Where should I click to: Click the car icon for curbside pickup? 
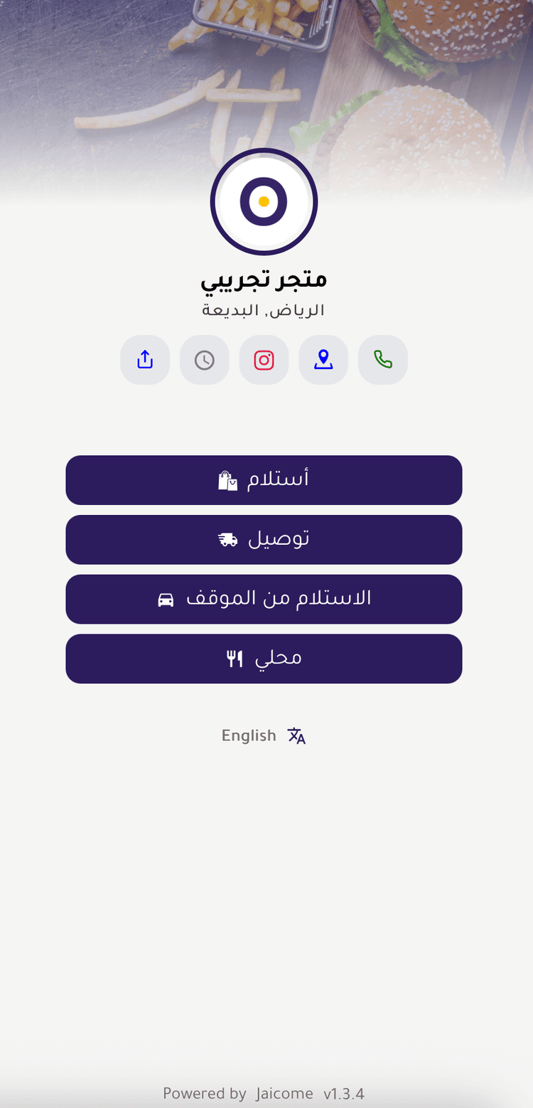click(x=166, y=600)
